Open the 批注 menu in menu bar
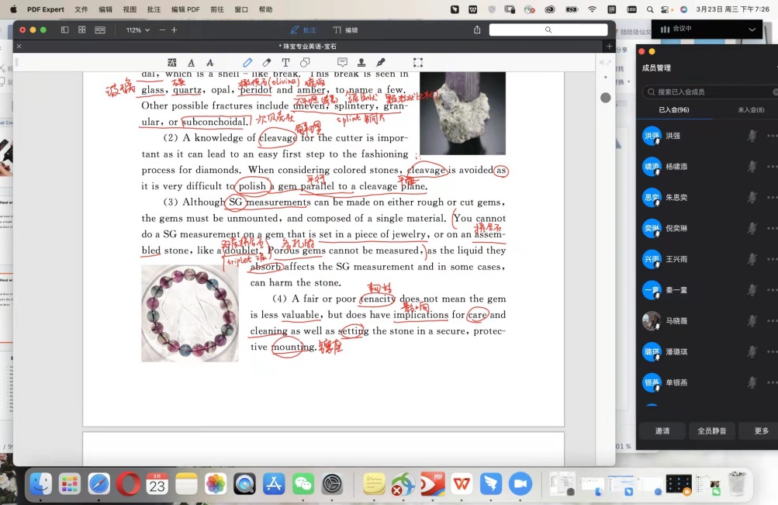Image resolution: width=778 pixels, height=505 pixels. pos(154,9)
